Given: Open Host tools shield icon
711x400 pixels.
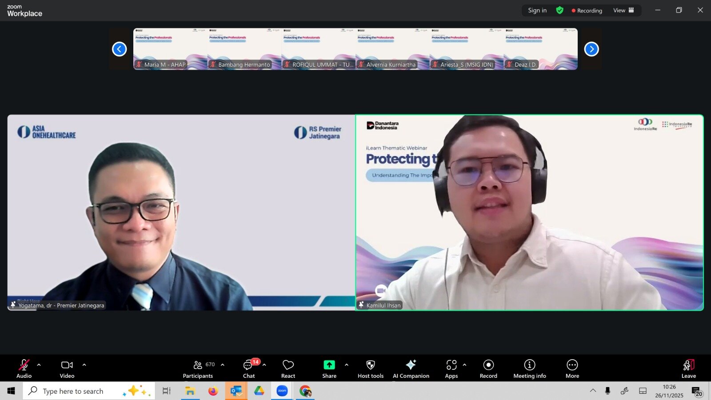Looking at the screenshot, I should pyautogui.click(x=370, y=369).
